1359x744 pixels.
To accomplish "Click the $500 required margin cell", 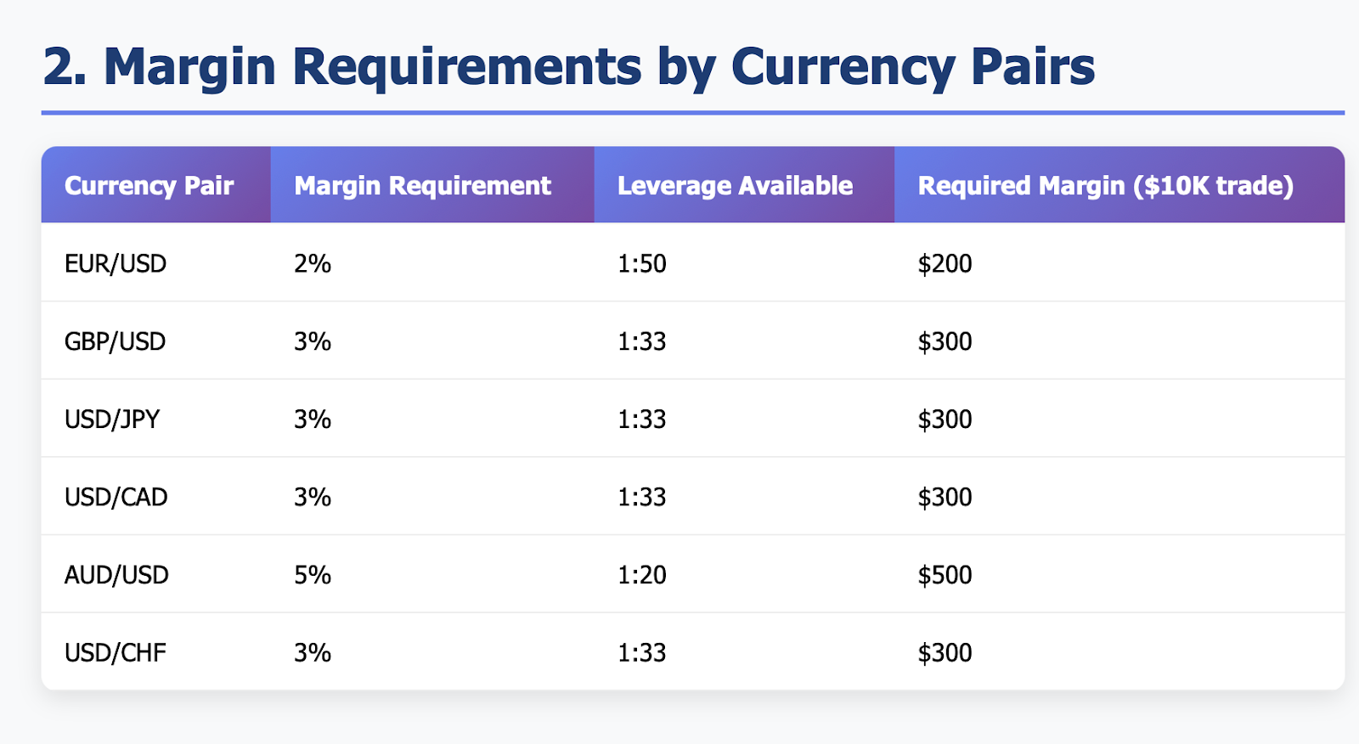I will click(945, 575).
